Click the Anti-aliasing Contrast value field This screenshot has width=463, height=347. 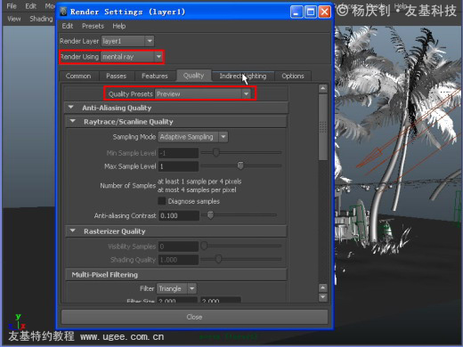179,215
